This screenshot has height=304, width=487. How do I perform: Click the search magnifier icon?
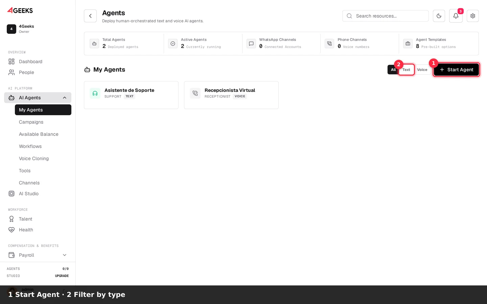click(x=349, y=16)
